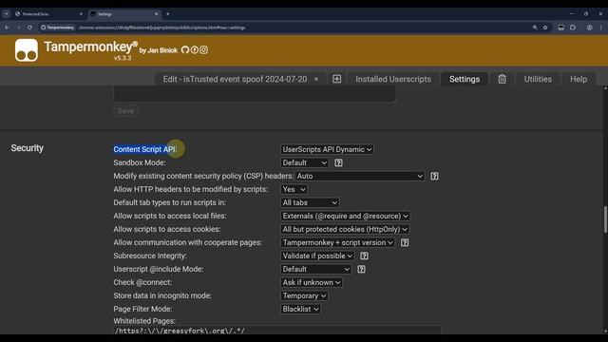
Task: Open Page Filter Mode Blacklist dropdown
Action: click(300, 309)
